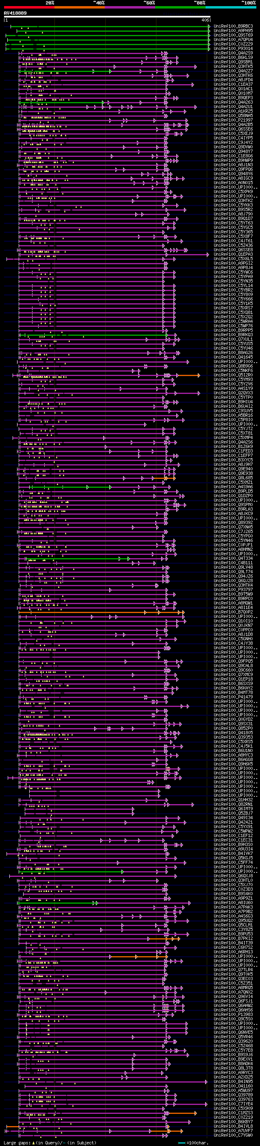The width and height of the screenshot is (260, 1146).
Task: Click hit label UniRef100_P93014
Action: coord(233,48)
